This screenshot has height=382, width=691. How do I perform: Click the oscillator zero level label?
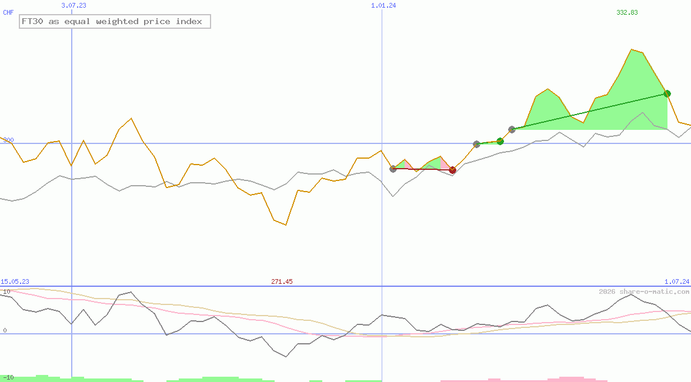5,330
